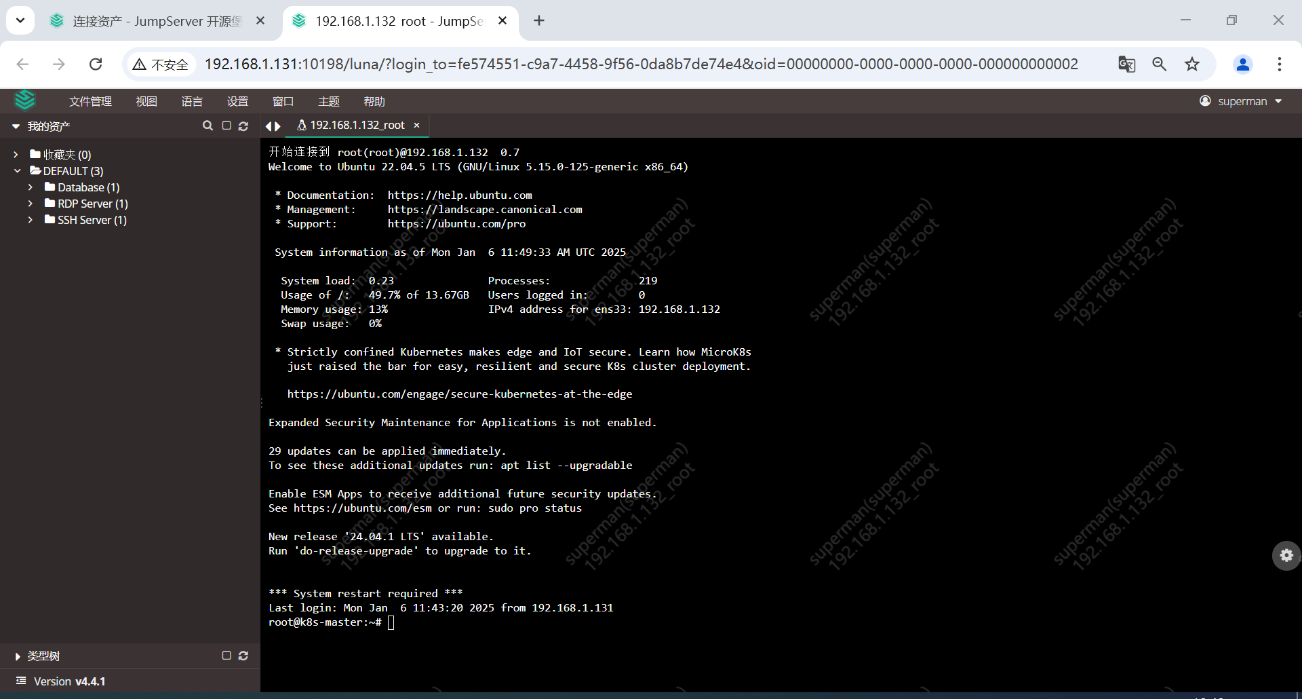Toggle sidebar with the left-right arrows icon
Viewport: 1302px width, 699px height.
click(273, 126)
